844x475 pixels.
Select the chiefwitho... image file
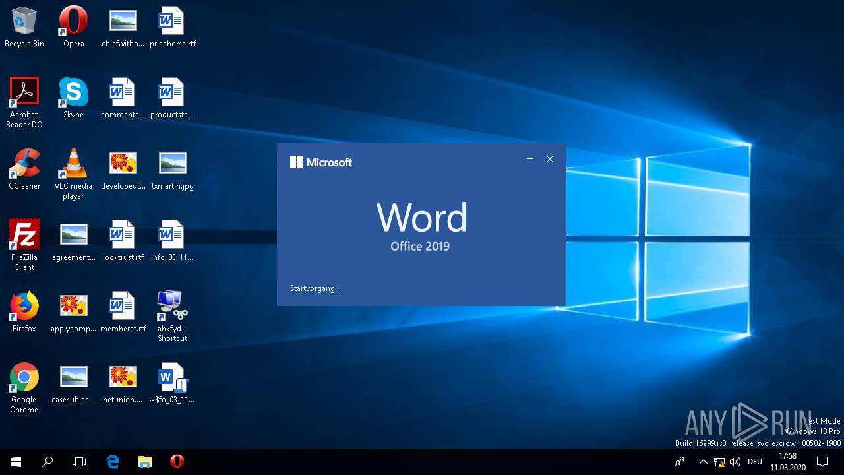click(x=123, y=27)
